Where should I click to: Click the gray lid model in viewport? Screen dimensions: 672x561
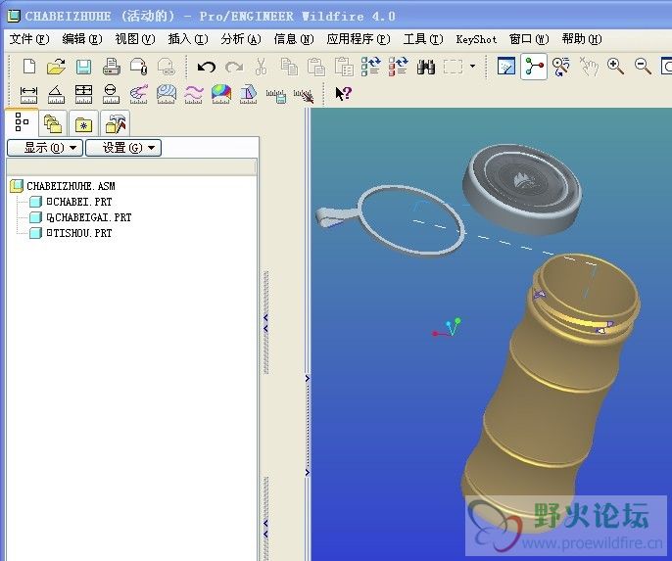click(521, 188)
